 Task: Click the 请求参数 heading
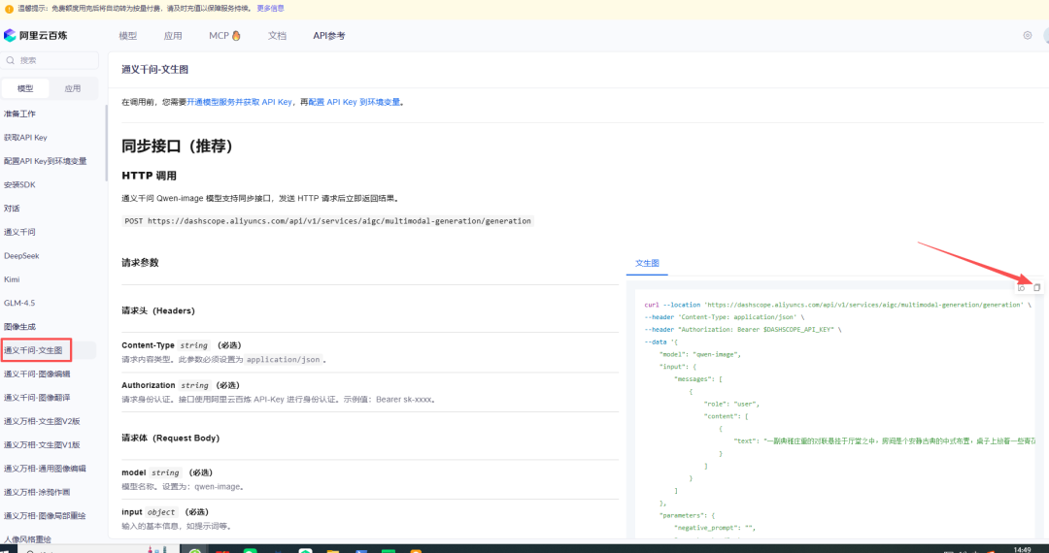(140, 263)
